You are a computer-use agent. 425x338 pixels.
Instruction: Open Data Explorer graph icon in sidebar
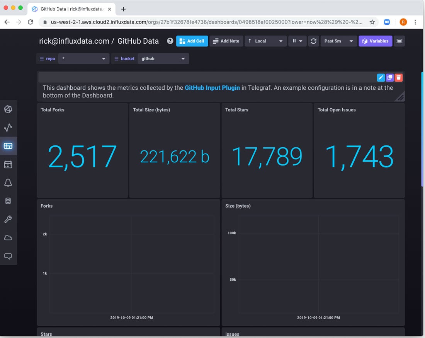[x=8, y=128]
